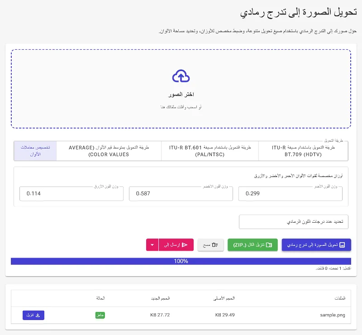Click the image icon in convert-to-grayscale button
Image resolution: width=362 pixels, height=335 pixels.
pyautogui.click(x=342, y=245)
